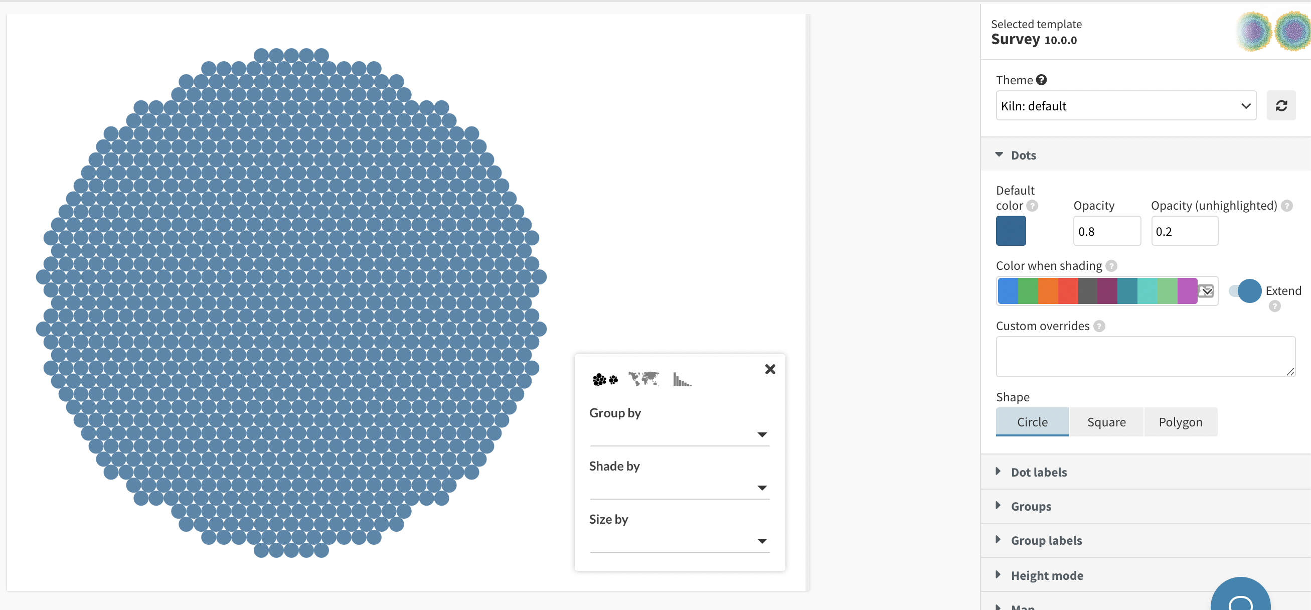Screen dimensions: 1311x610
Task: Click the Opacity input field
Action: pyautogui.click(x=1106, y=231)
